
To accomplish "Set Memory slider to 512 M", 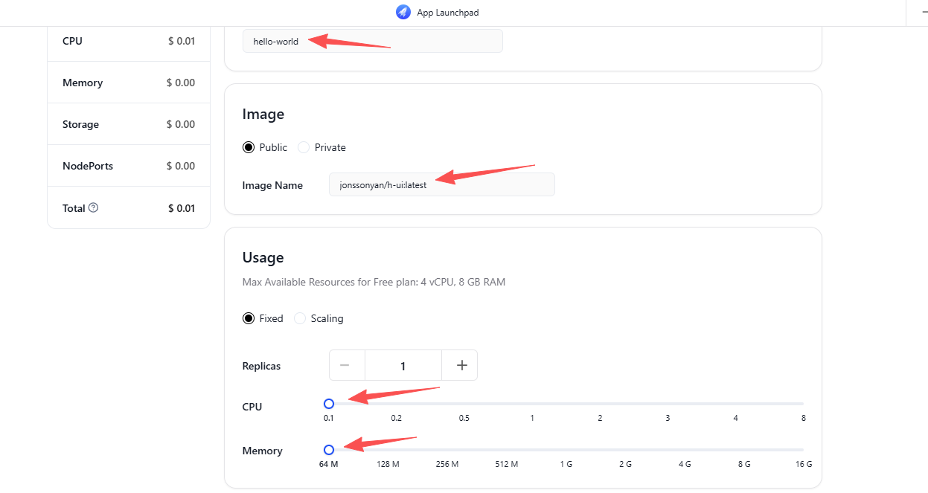I will 507,450.
